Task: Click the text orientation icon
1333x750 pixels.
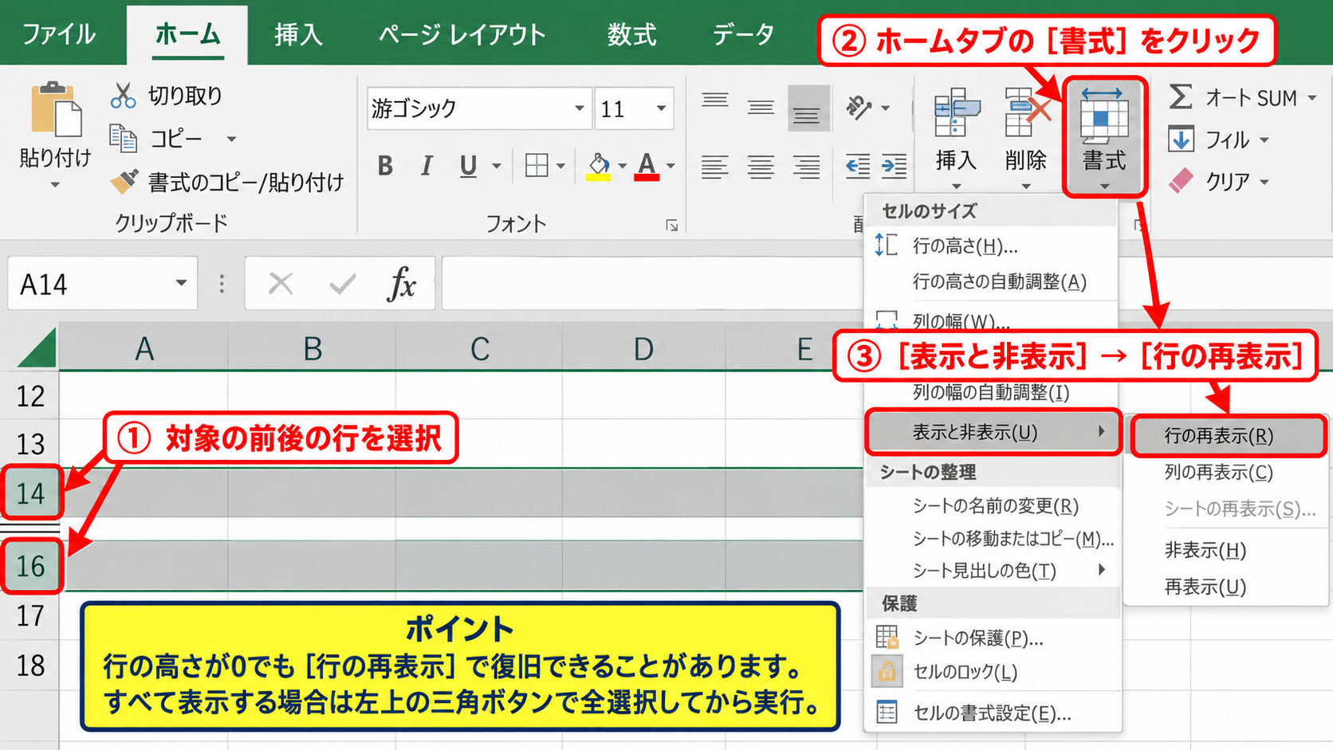Action: (859, 107)
